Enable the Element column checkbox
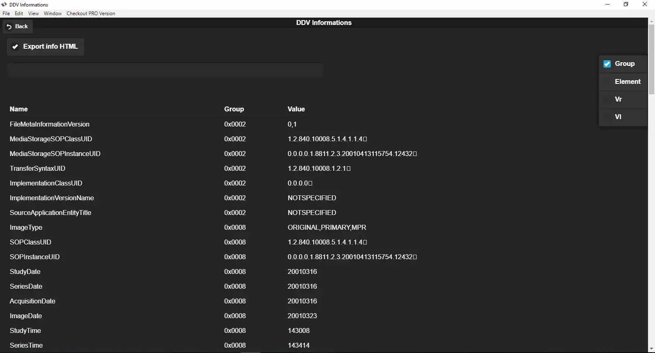 click(607, 81)
